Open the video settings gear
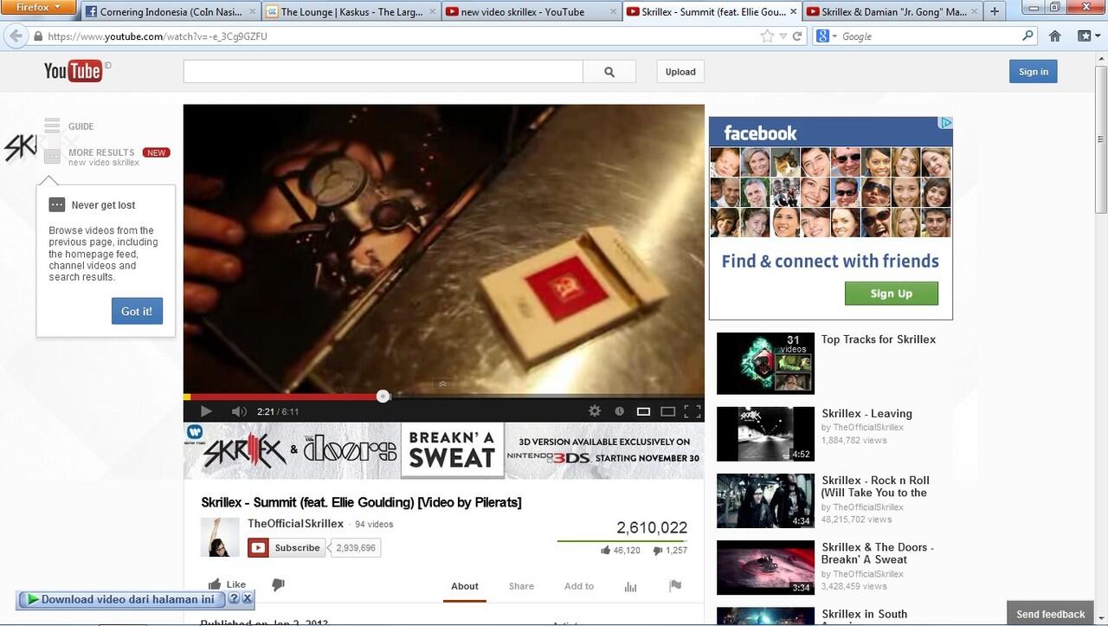The height and width of the screenshot is (626, 1108). [595, 411]
